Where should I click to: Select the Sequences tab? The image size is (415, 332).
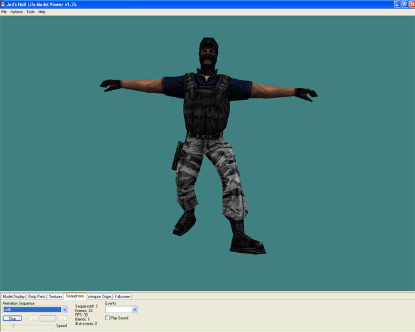tap(75, 296)
